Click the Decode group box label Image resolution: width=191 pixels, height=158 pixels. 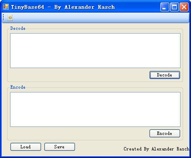click(18, 28)
